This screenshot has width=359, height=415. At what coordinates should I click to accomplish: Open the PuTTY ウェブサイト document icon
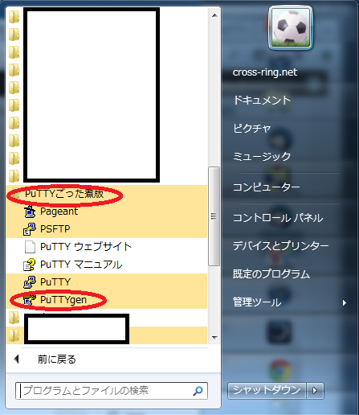click(x=30, y=247)
